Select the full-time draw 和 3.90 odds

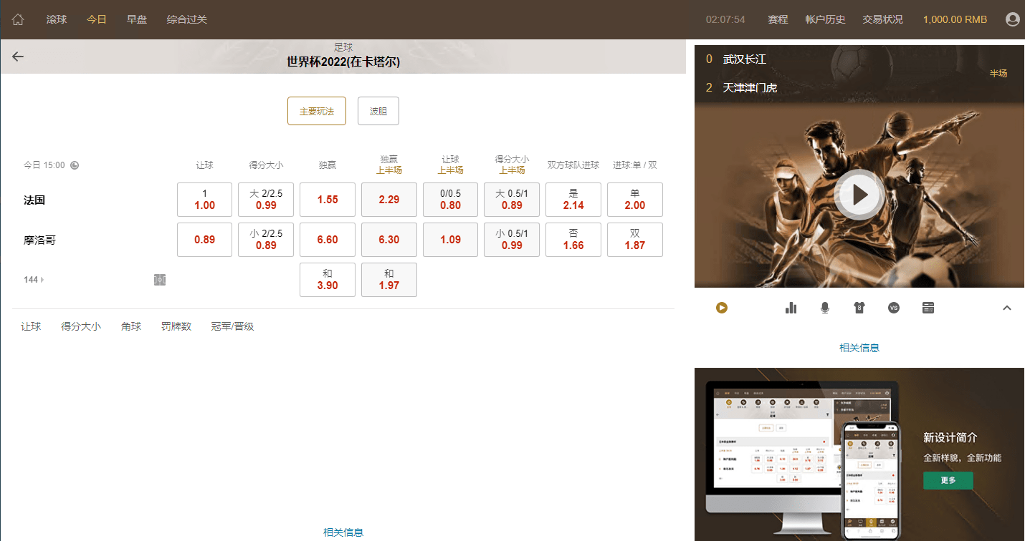[x=328, y=280]
